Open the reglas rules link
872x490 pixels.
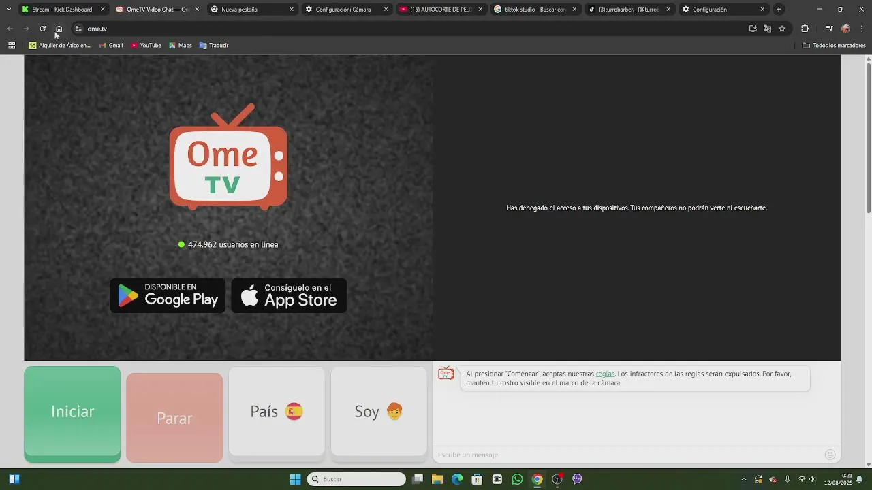pos(605,374)
